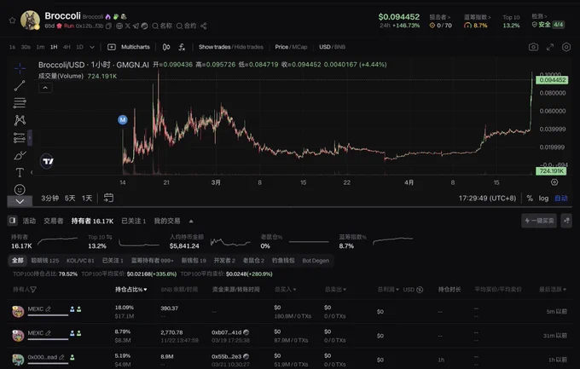Select the 1H chart interval

point(54,47)
